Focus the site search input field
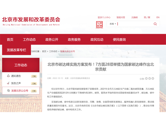This screenshot has height=124, width=166. (x=135, y=24)
